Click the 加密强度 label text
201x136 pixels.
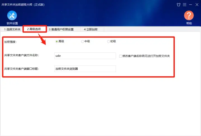click(10, 42)
